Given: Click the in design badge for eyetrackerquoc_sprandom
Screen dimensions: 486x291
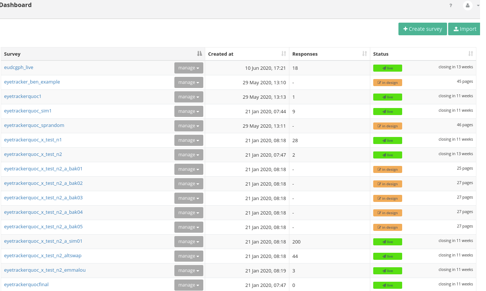Looking at the screenshot, I should 387,126.
